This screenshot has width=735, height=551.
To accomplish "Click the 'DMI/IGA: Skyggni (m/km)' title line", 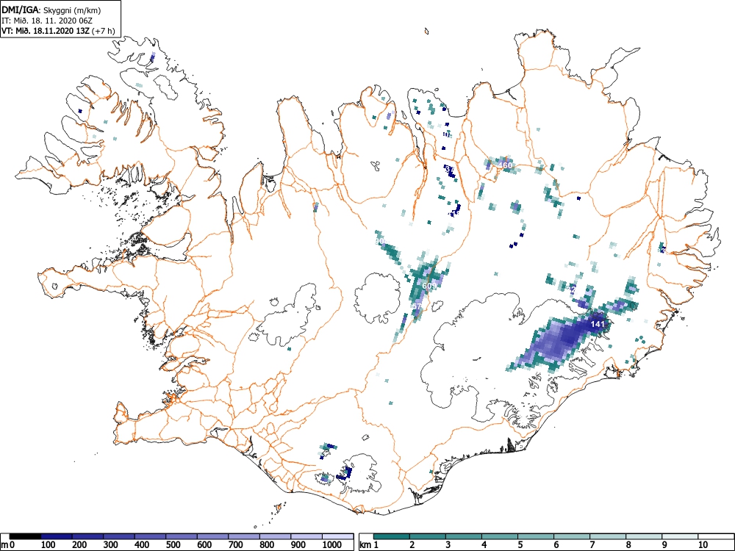I will click(51, 10).
